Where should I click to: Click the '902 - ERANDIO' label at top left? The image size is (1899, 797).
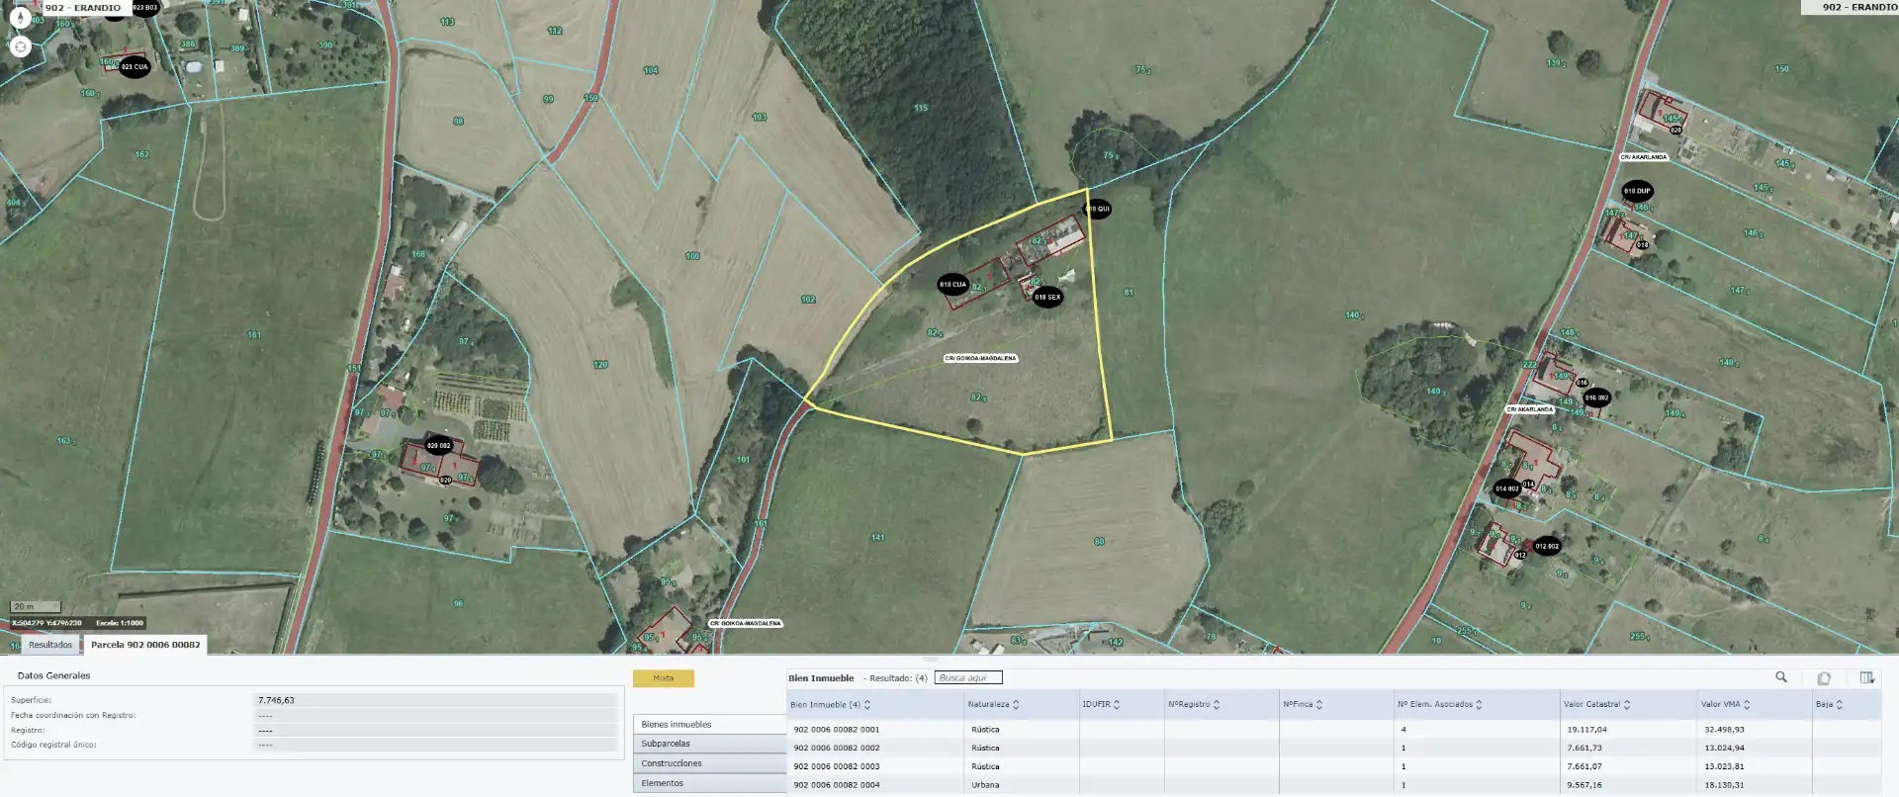click(83, 7)
